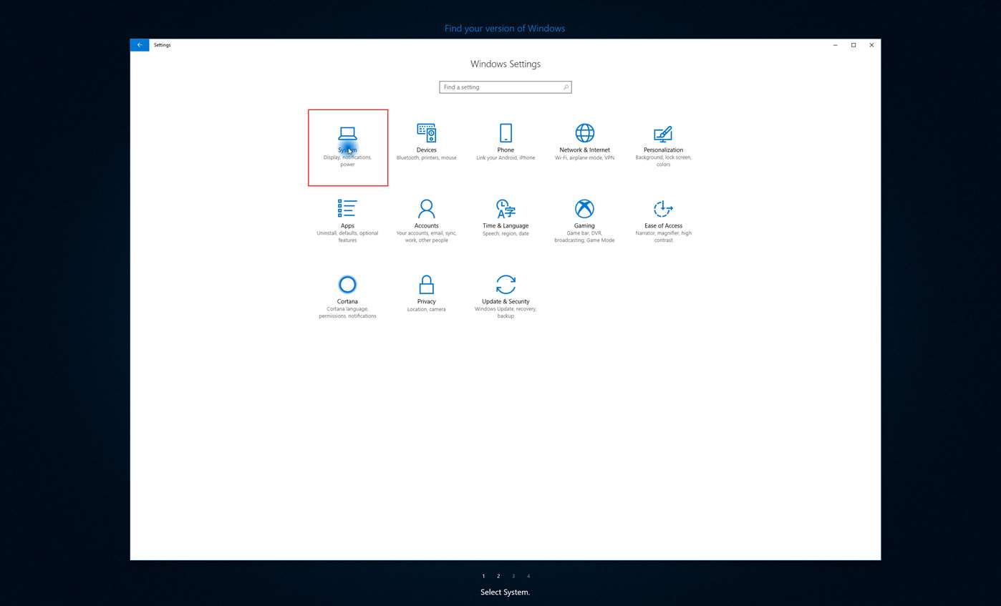Open the System settings laptop icon
The image size is (1001, 606).
point(347,133)
